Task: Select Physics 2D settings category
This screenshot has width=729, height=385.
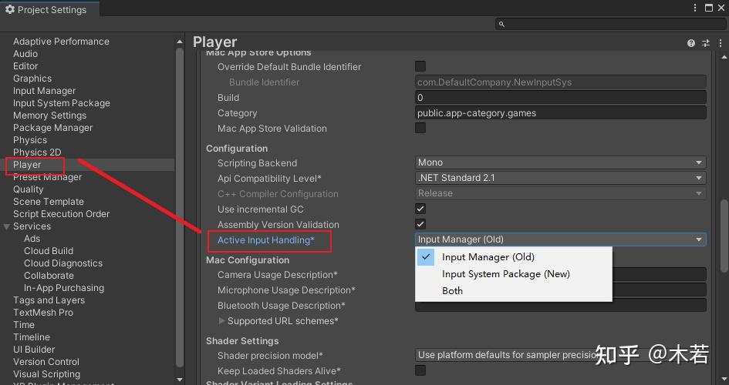Action: (37, 152)
